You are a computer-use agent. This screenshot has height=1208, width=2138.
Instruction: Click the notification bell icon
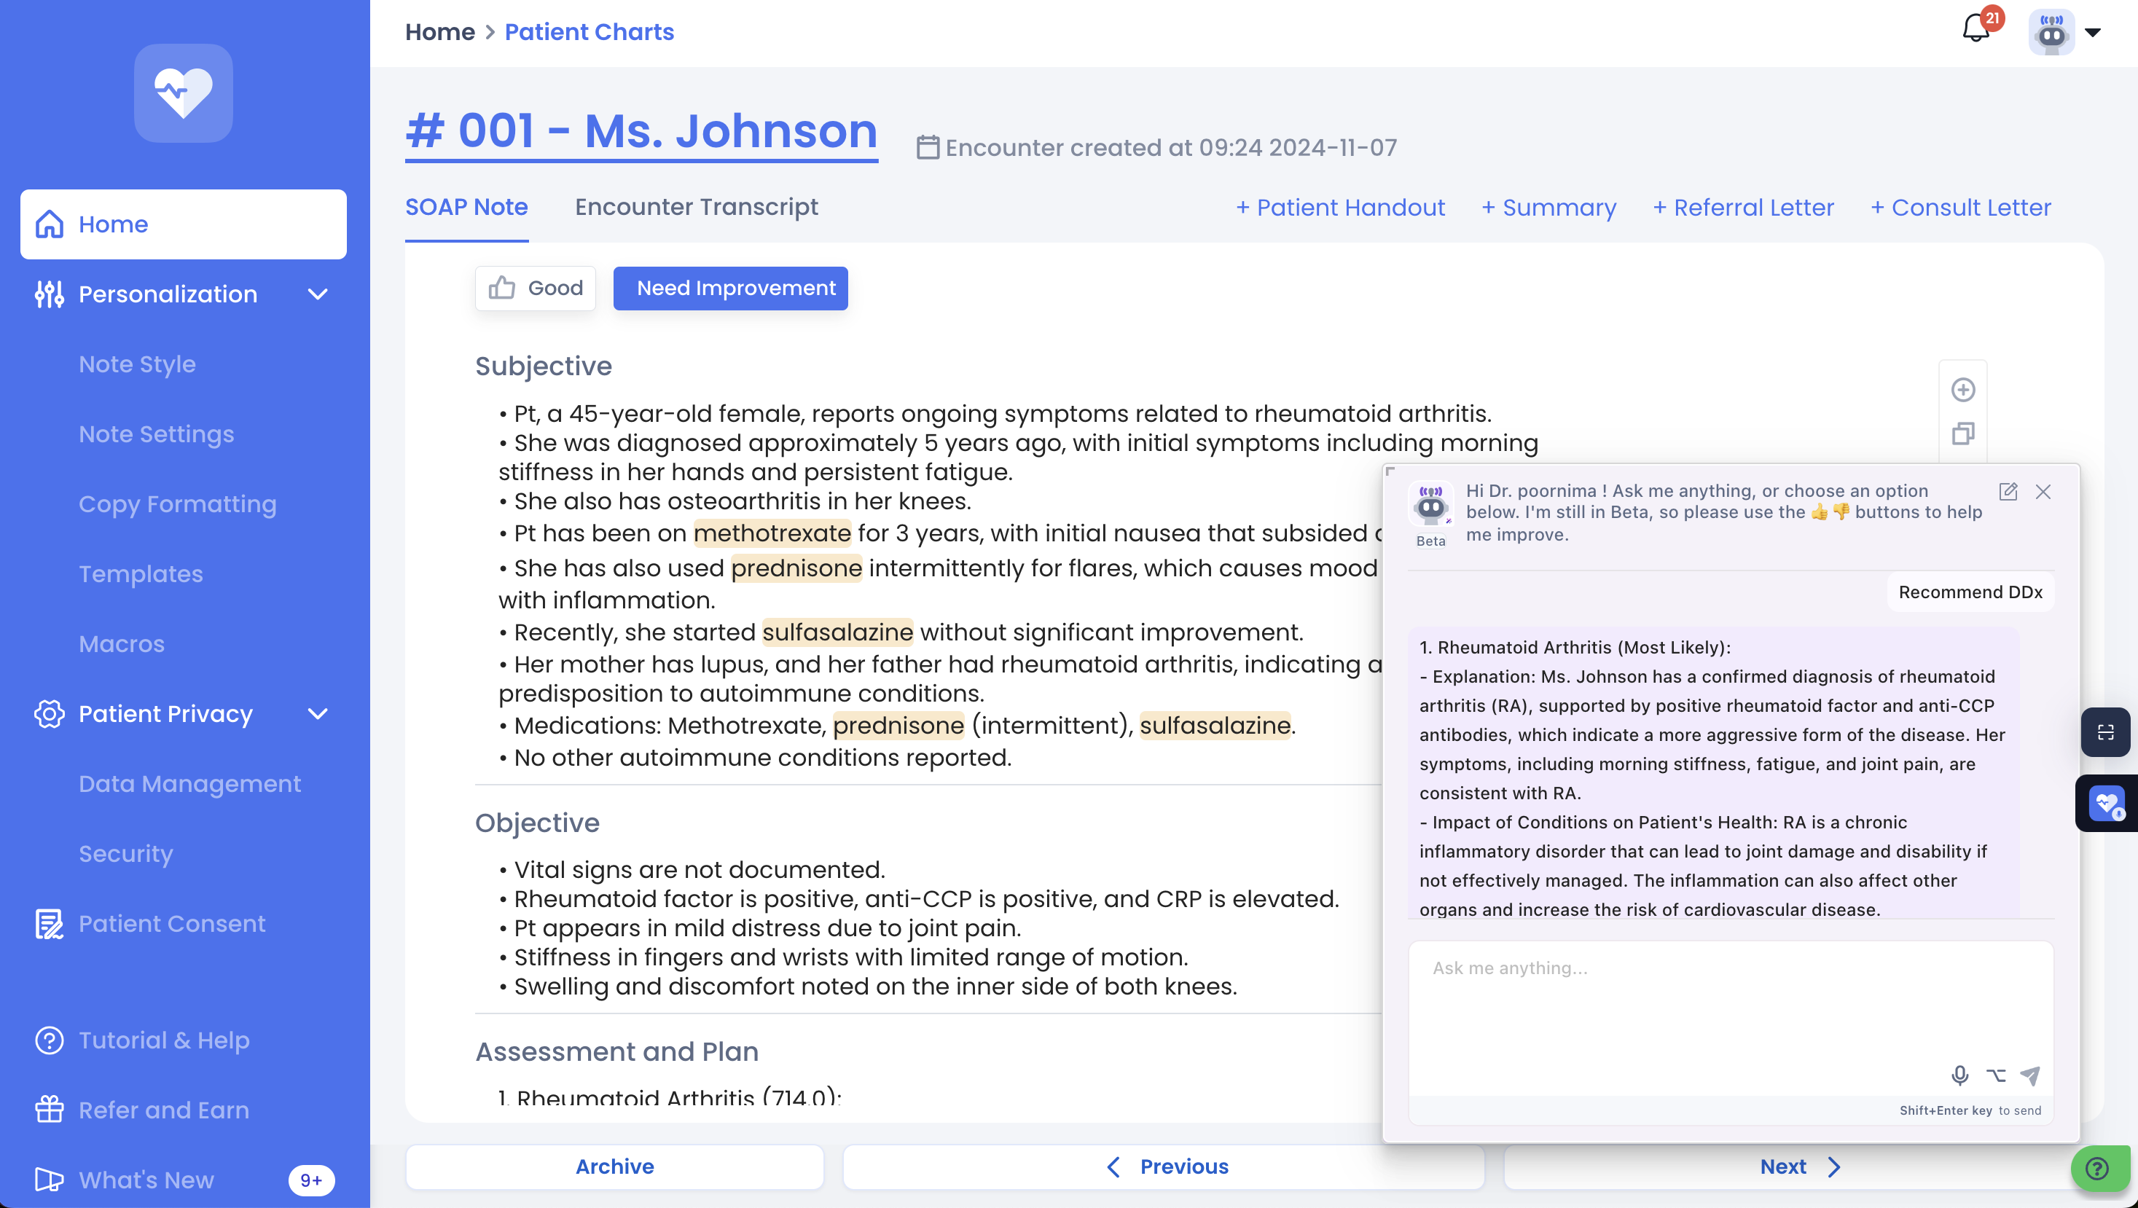[1976, 30]
